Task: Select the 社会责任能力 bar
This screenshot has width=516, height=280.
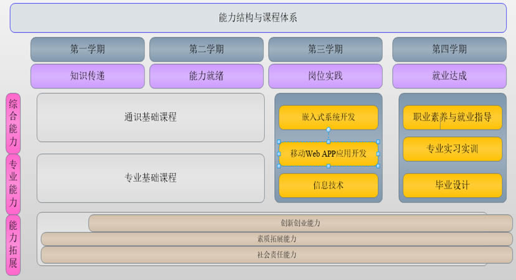Action: pos(277,254)
